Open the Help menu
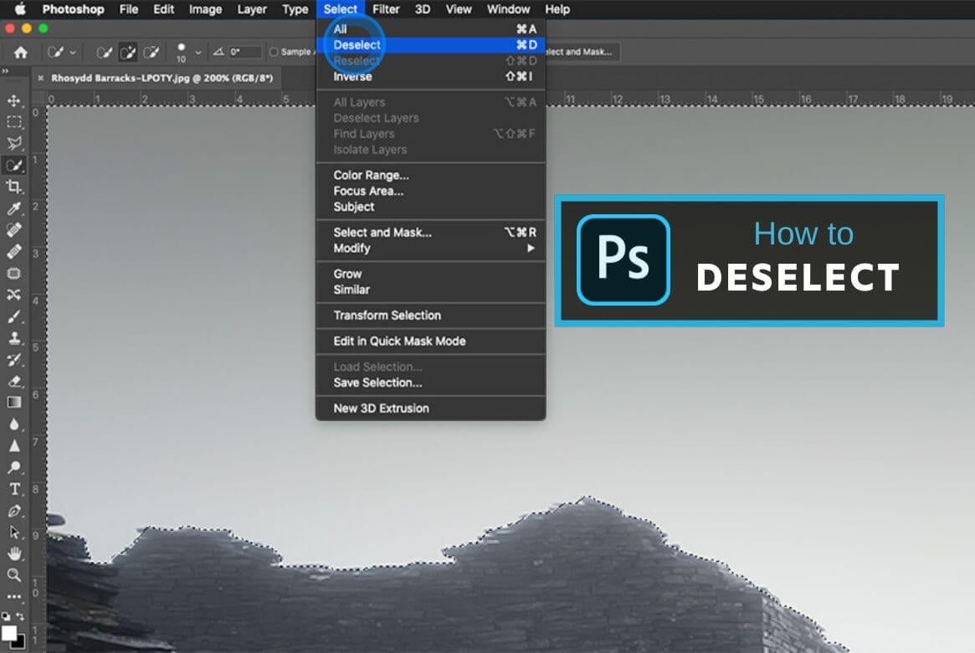This screenshot has width=975, height=653. [557, 9]
